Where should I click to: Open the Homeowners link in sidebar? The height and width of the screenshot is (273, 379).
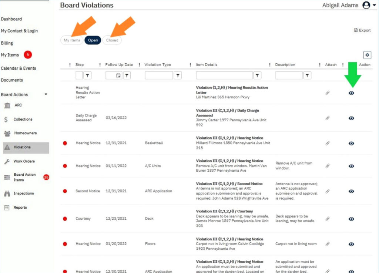tap(26, 133)
